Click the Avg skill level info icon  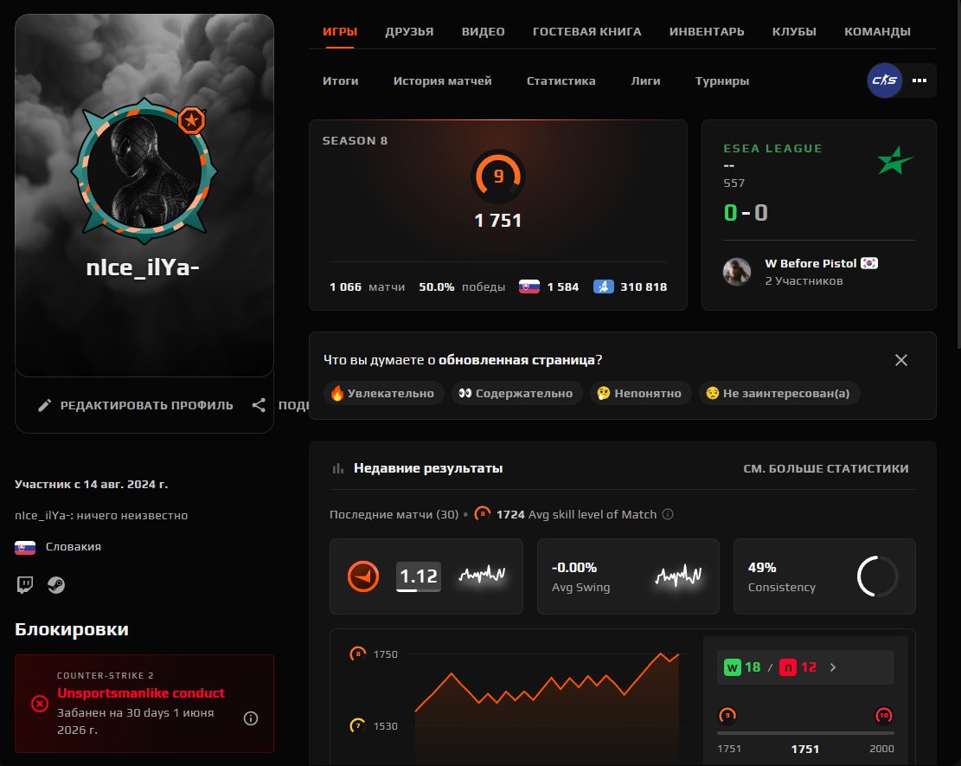coord(668,514)
